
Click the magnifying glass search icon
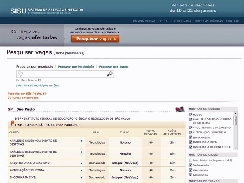point(110,74)
